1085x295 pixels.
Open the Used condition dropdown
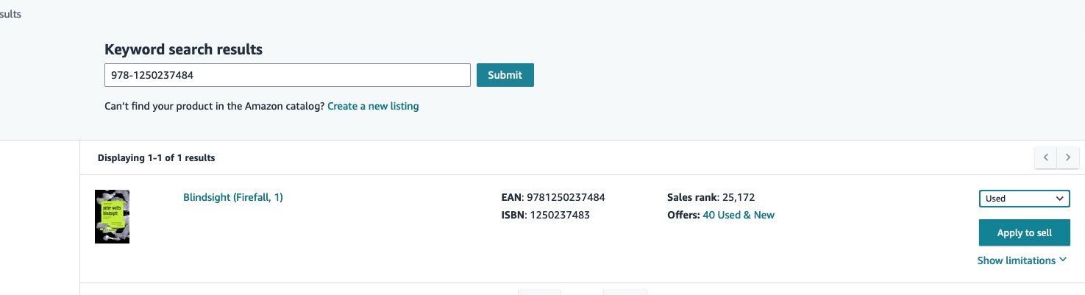(x=1024, y=198)
